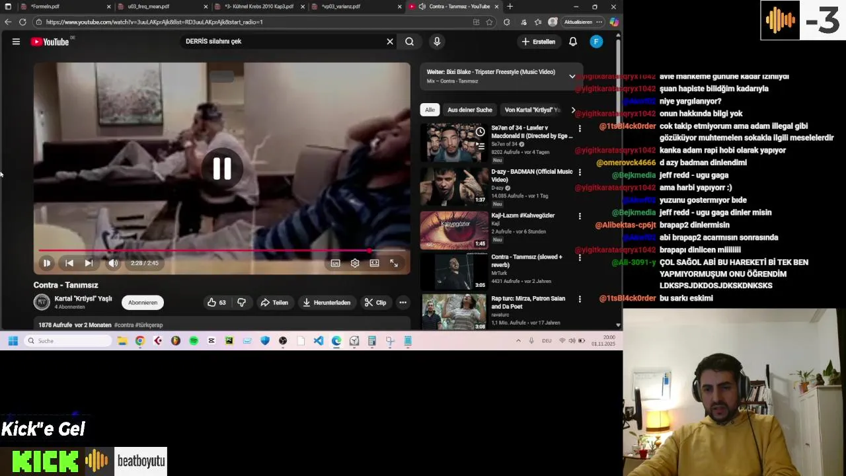Switch to the u03_freq_mean.pdf tab

pos(163,7)
